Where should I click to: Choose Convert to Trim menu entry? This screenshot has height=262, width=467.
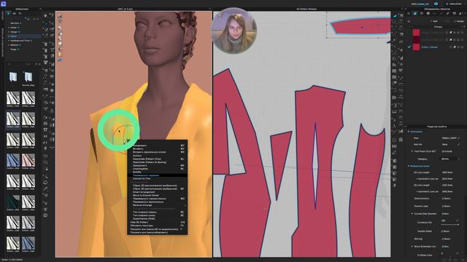pyautogui.click(x=142, y=178)
